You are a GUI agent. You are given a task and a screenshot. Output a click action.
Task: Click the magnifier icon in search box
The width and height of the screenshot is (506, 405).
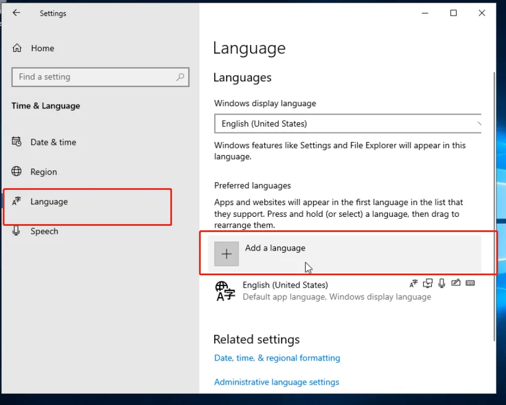[x=180, y=77]
